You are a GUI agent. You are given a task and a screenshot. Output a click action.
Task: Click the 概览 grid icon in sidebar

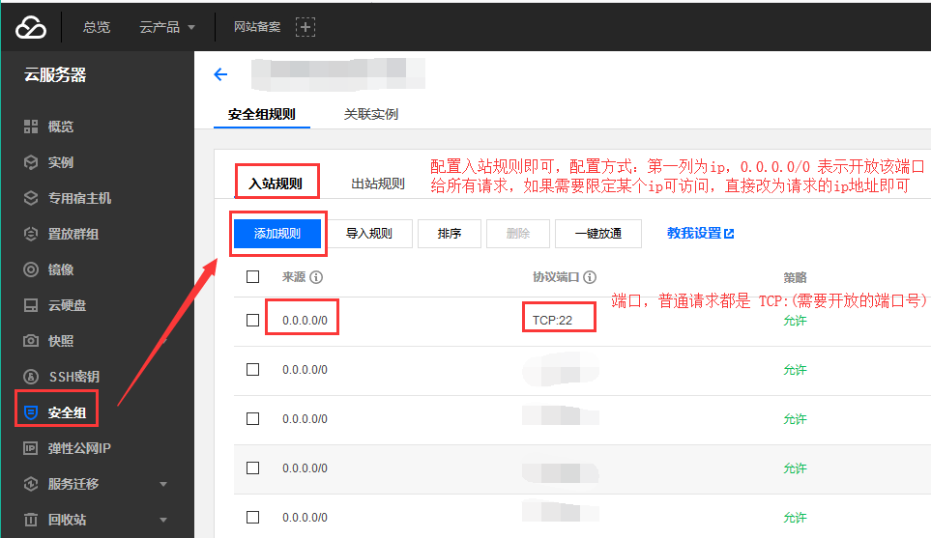(31, 127)
